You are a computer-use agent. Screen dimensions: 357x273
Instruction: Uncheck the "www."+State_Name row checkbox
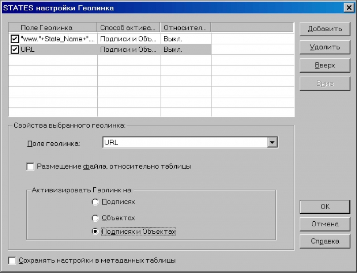pos(15,39)
